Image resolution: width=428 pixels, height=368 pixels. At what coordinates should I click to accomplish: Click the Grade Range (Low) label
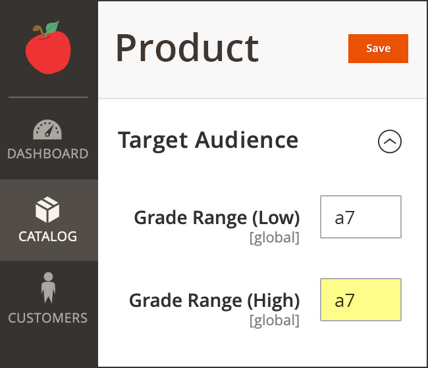click(x=217, y=218)
